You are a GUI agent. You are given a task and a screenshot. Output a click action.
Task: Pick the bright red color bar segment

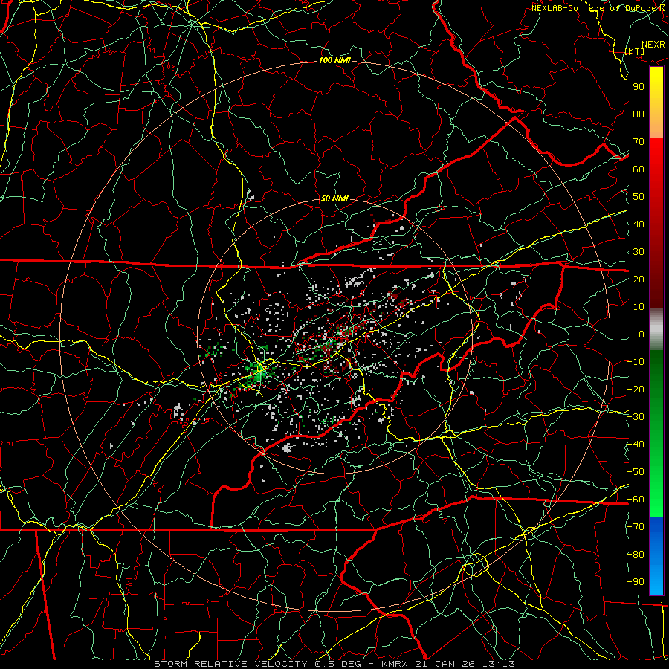click(x=656, y=158)
